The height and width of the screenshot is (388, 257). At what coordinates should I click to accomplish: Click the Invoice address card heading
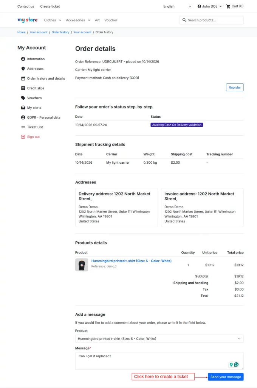click(199, 196)
